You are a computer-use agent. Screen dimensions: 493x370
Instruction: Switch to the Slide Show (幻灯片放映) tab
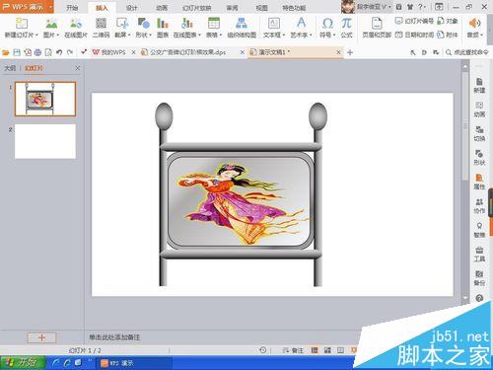click(196, 8)
